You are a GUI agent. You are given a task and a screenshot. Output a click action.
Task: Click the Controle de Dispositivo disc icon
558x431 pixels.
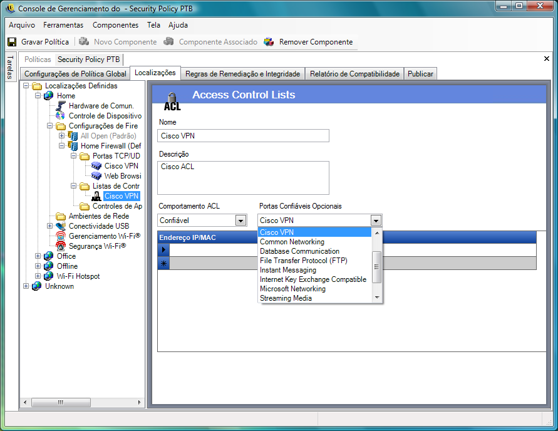pyautogui.click(x=61, y=116)
